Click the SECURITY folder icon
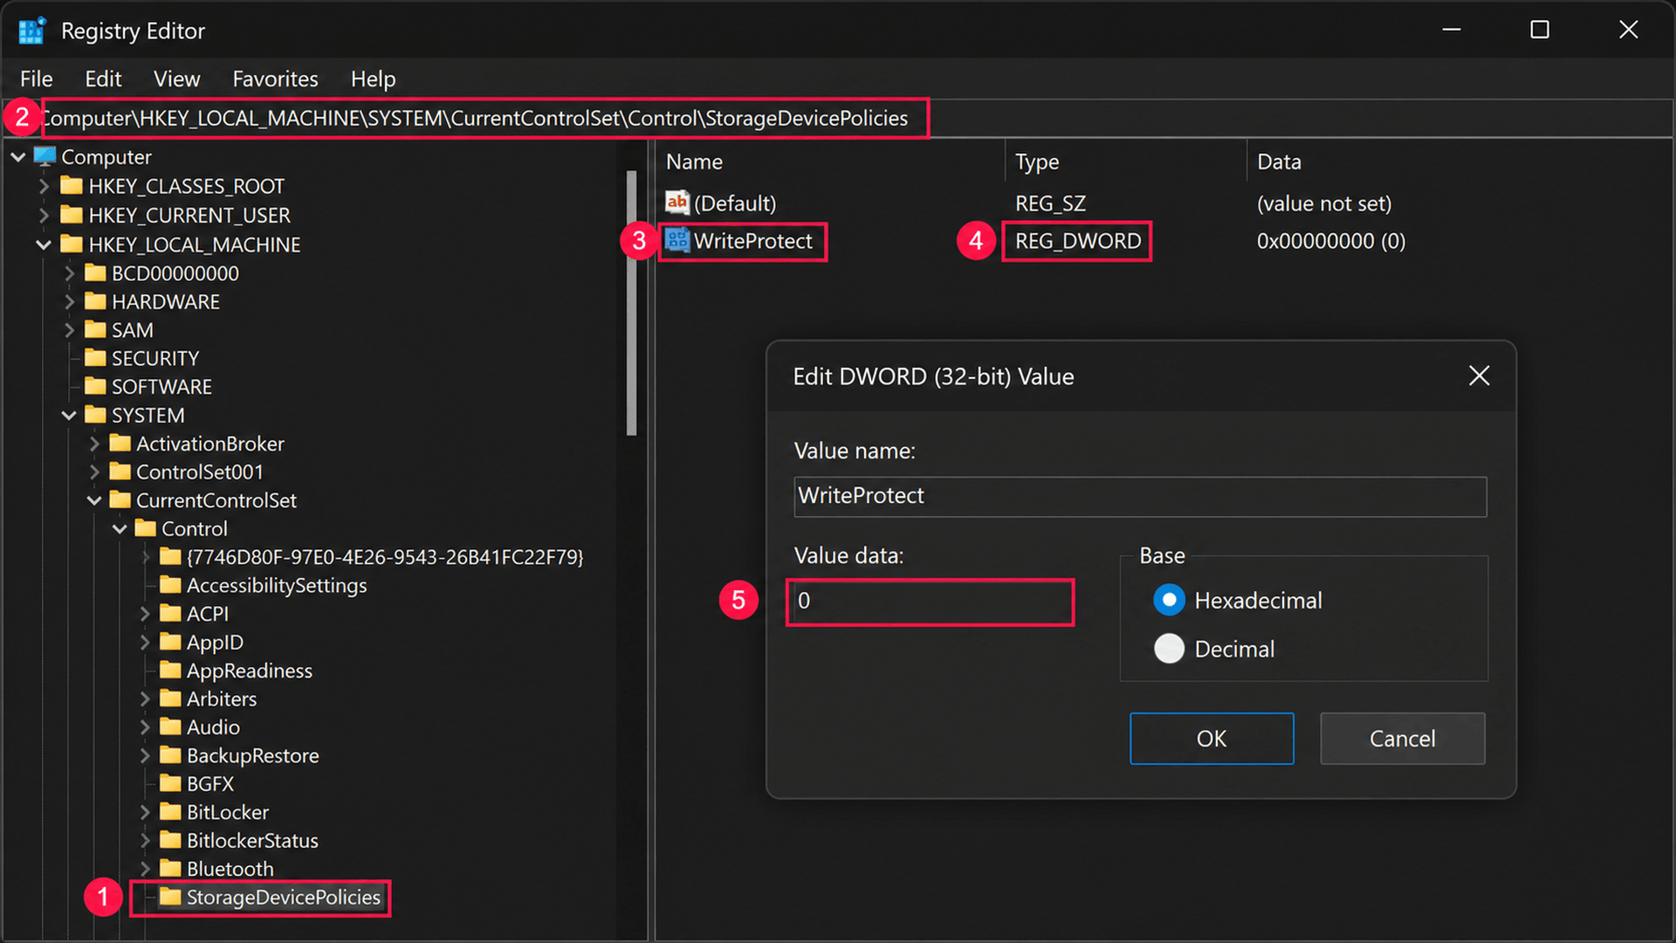 pos(95,358)
